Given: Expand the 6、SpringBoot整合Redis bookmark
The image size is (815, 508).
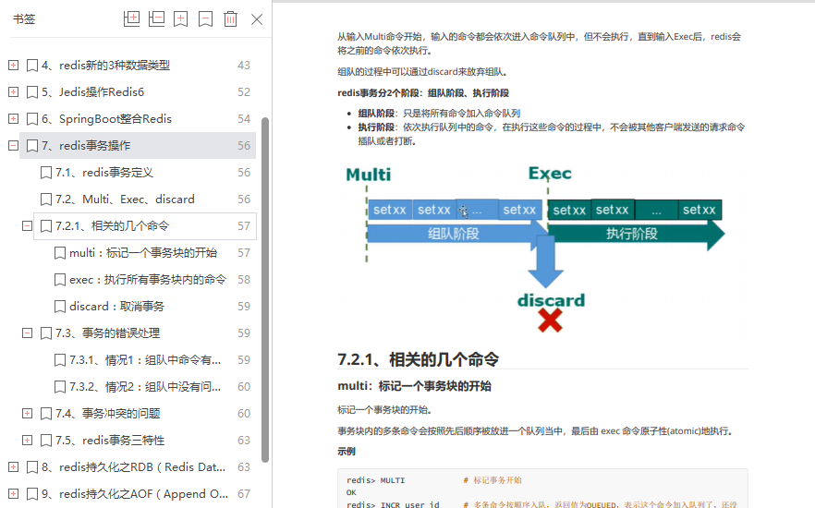Looking at the screenshot, I should pos(14,118).
